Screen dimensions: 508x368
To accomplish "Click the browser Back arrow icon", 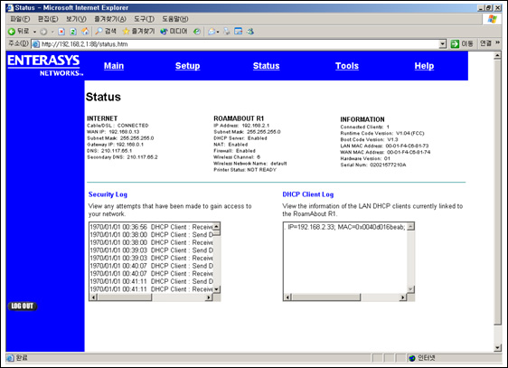I will [x=12, y=32].
